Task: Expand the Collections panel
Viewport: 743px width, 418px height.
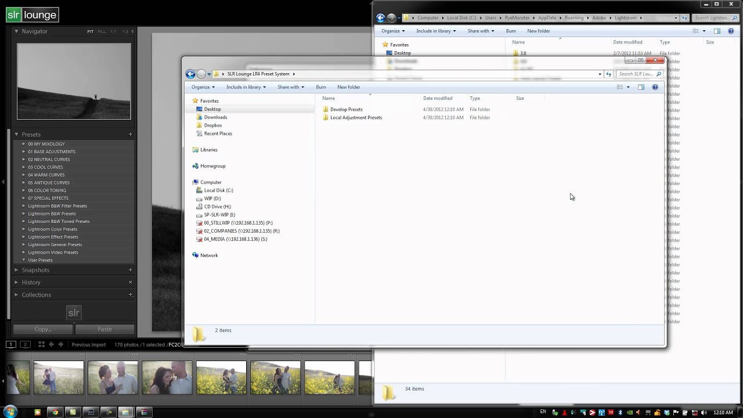Action: click(x=16, y=295)
